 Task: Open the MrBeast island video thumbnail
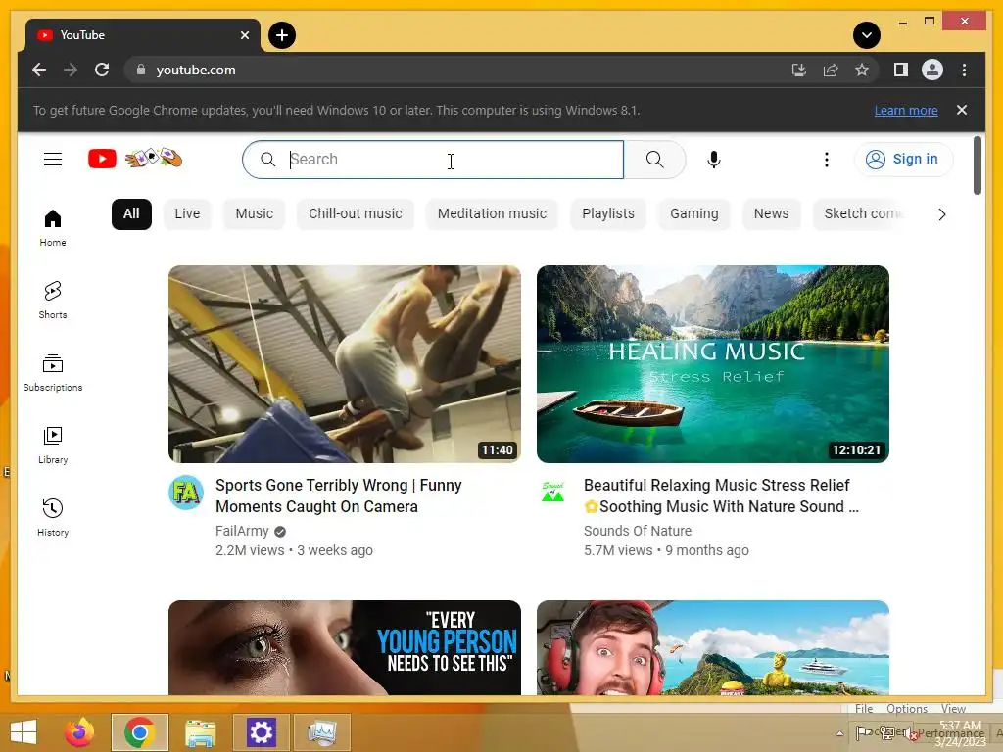point(713,647)
